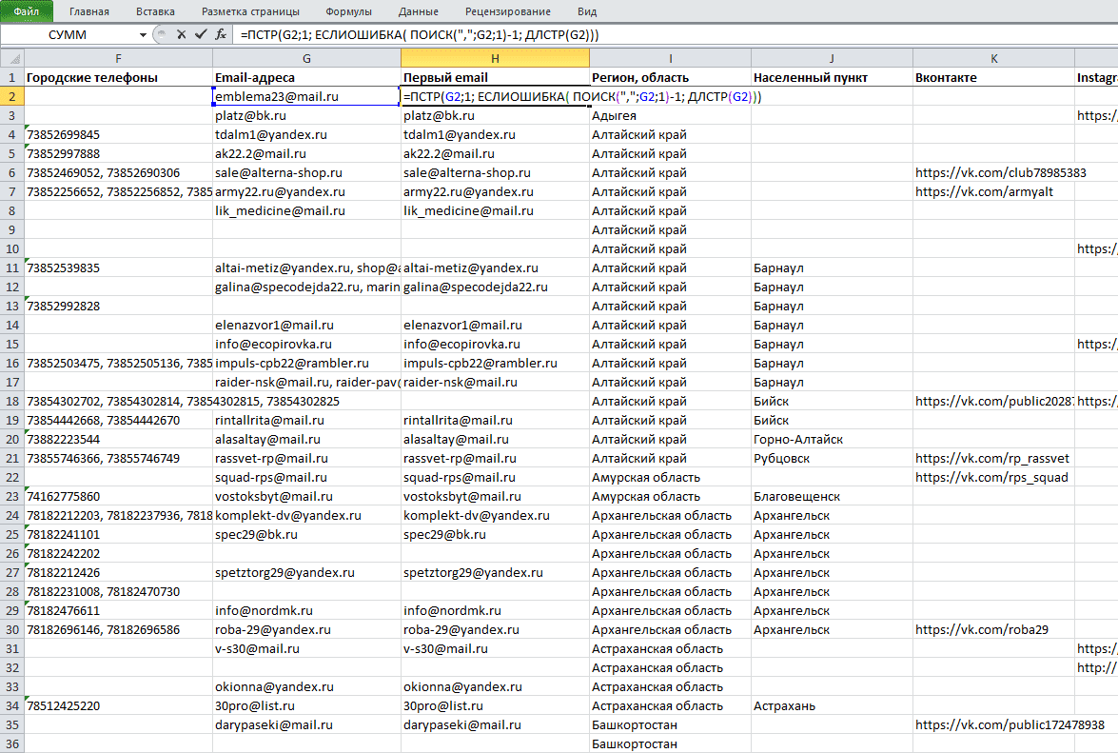Select komplekt-dv@yandex.ru in column H

(x=495, y=516)
